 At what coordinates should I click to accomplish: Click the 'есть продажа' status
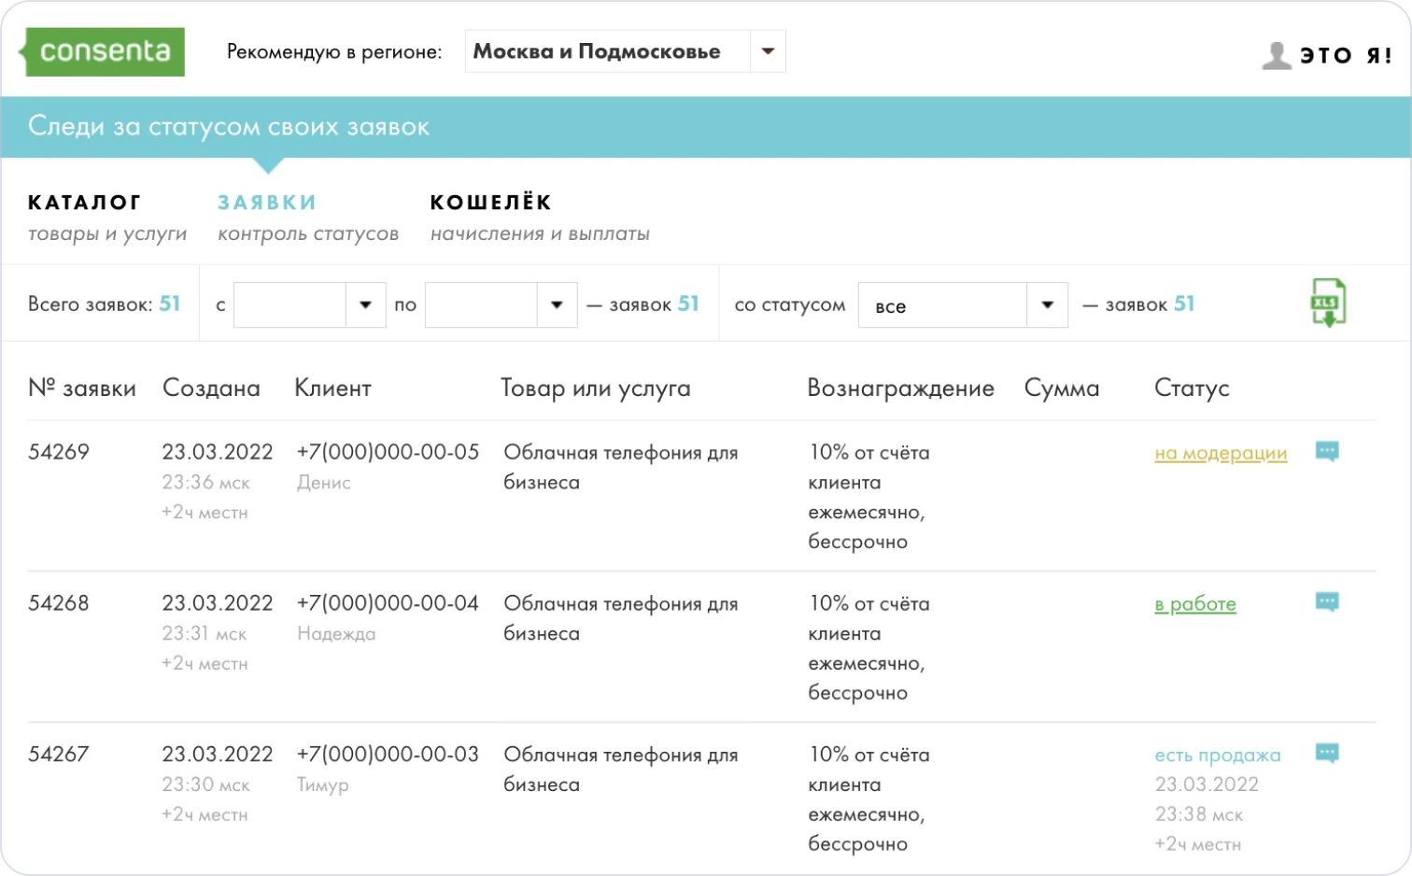pyautogui.click(x=1218, y=755)
